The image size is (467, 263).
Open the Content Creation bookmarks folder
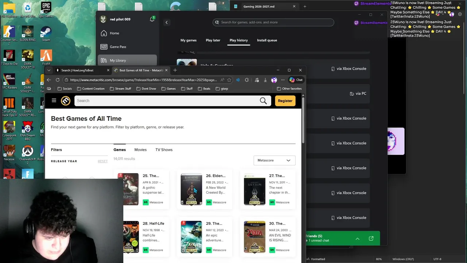[x=91, y=88]
